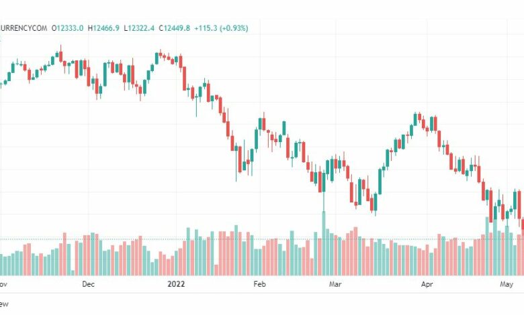Click the +115.3 (+0.93%) change text
The width and height of the screenshot is (524, 315).
coord(221,28)
